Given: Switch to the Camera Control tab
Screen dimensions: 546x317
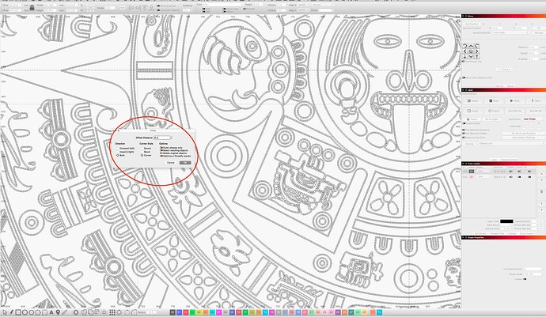Looking at the screenshot, I should 509,160.
